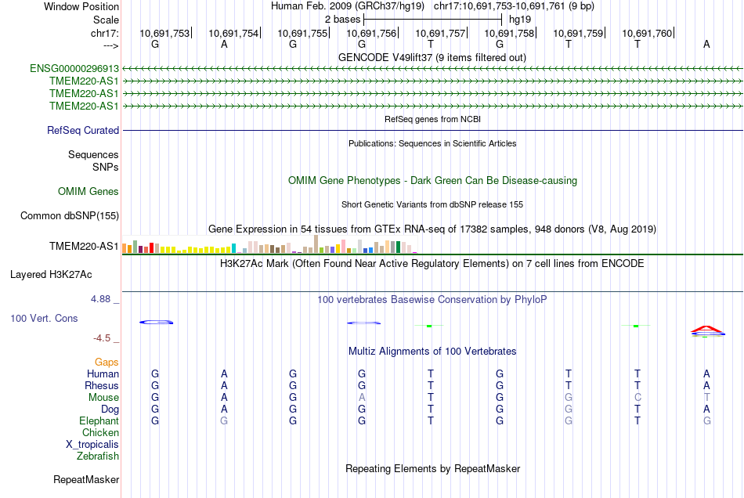
Task: Open the OMIM Gene Phenotypes track title
Action: pyautogui.click(x=432, y=181)
